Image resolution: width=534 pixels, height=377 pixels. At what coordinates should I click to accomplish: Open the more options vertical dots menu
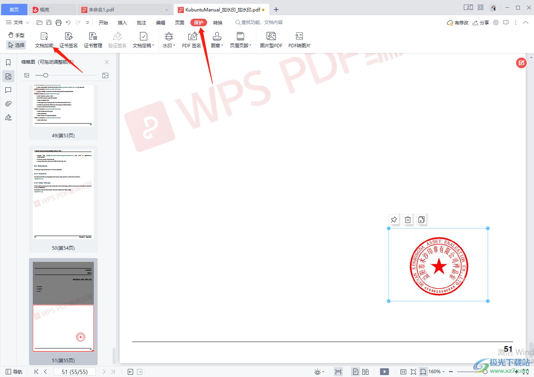(x=516, y=22)
